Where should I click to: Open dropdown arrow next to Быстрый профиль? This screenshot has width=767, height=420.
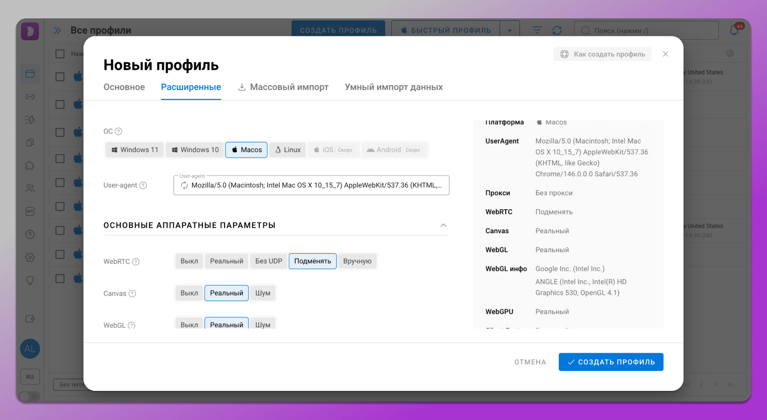[x=509, y=31]
